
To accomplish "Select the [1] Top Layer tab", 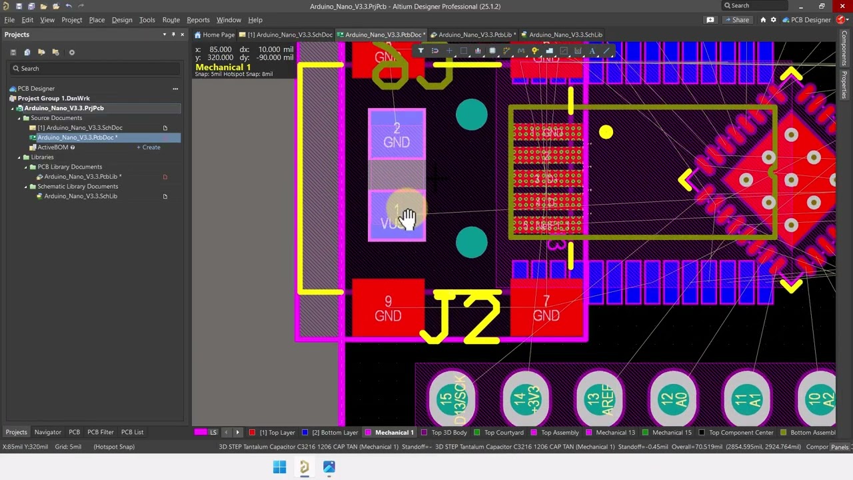I will 272,433.
